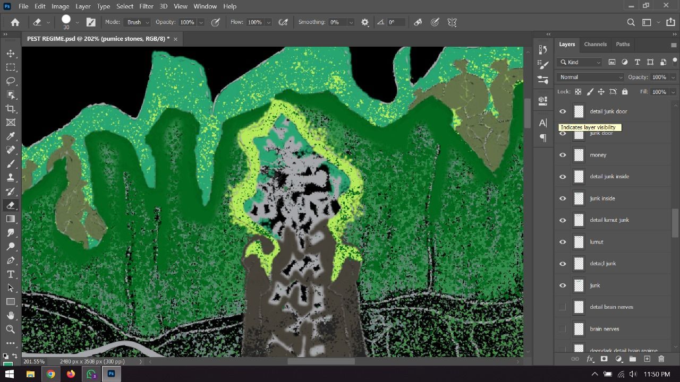Viewport: 680px width, 382px height.
Task: Hide the detail junk inside layer
Action: click(x=563, y=177)
